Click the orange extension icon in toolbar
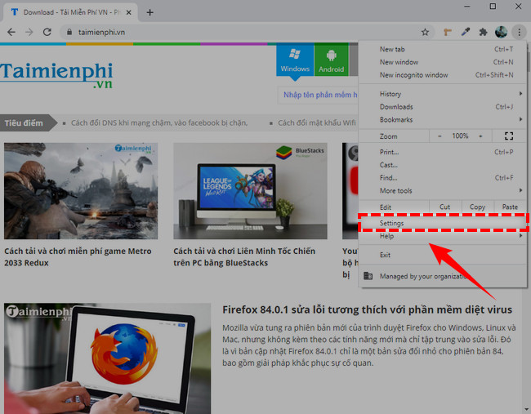Image resolution: width=531 pixels, height=414 pixels. 448,32
